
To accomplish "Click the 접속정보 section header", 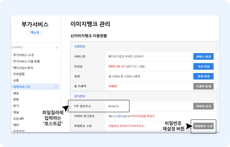I will pos(80,96).
